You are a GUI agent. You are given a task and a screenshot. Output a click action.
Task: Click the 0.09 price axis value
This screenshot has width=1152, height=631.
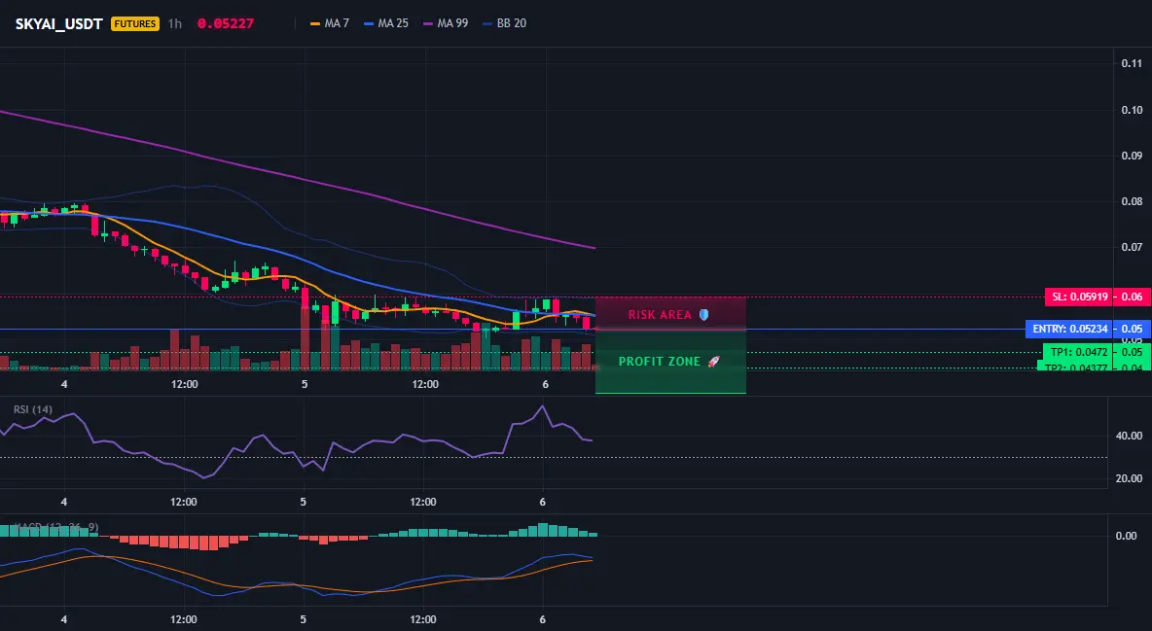click(1132, 156)
